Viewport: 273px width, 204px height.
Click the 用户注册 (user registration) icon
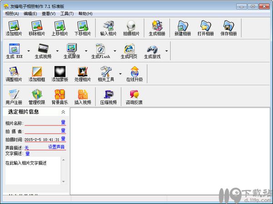coord(14,94)
